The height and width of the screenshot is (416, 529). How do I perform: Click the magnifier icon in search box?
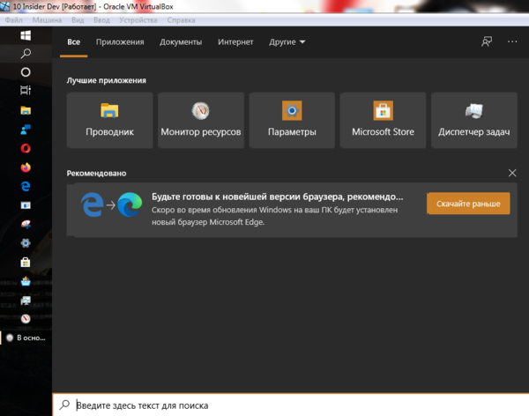pyautogui.click(x=64, y=405)
